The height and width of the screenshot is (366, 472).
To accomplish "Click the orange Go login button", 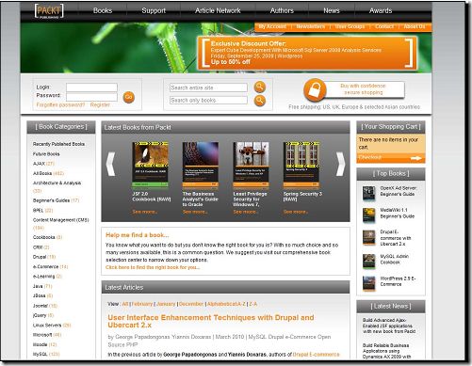I will (129, 97).
